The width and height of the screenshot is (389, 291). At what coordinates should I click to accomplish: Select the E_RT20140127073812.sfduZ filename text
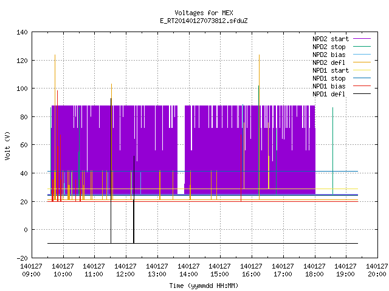click(204, 21)
